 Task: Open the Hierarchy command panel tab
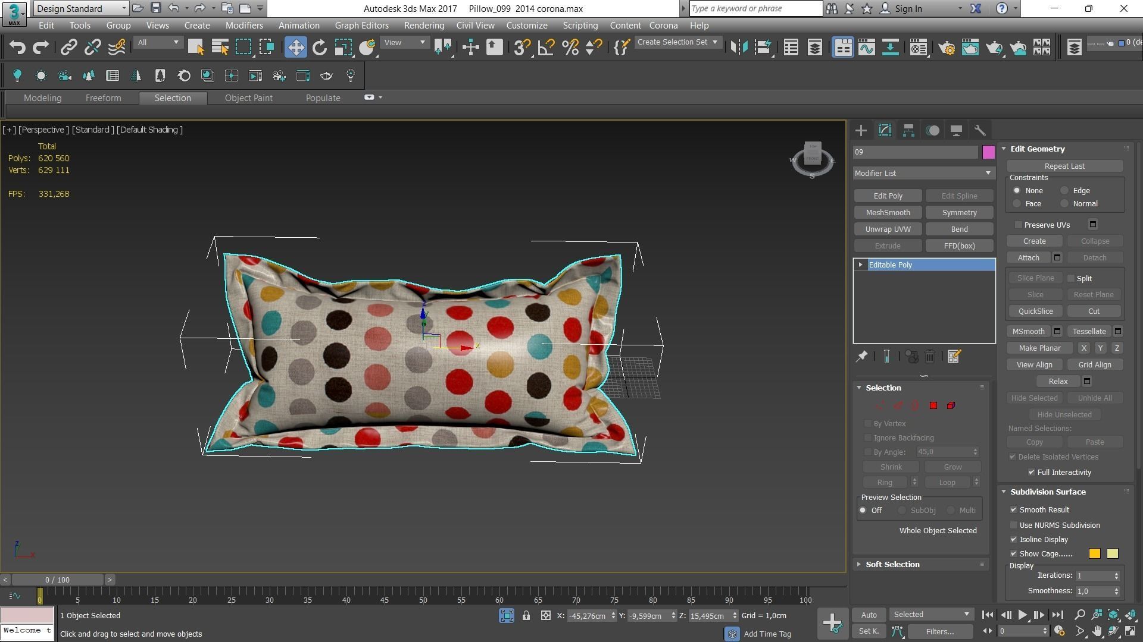(908, 131)
